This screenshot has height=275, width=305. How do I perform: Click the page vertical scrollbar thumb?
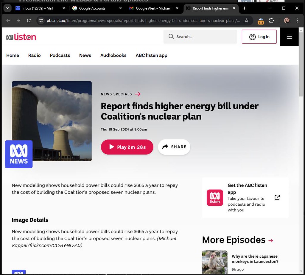click(x=301, y=64)
